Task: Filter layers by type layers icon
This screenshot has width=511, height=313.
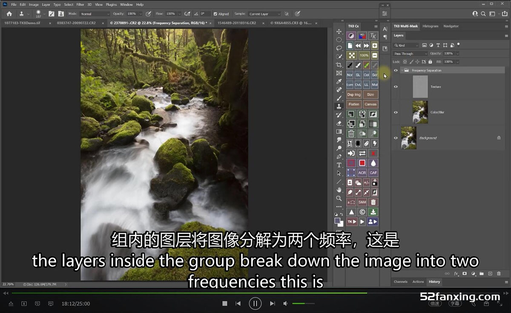Action: pos(438,45)
